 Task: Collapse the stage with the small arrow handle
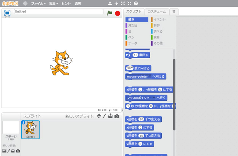pos(122,110)
